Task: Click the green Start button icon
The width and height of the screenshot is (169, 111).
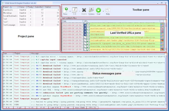Action: point(99,10)
